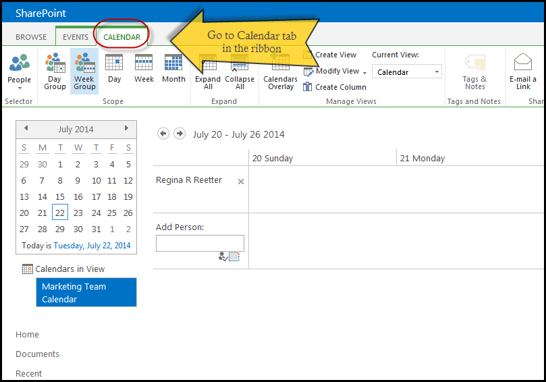Open Recent in left navigation
This screenshot has height=382, width=546.
28,373
